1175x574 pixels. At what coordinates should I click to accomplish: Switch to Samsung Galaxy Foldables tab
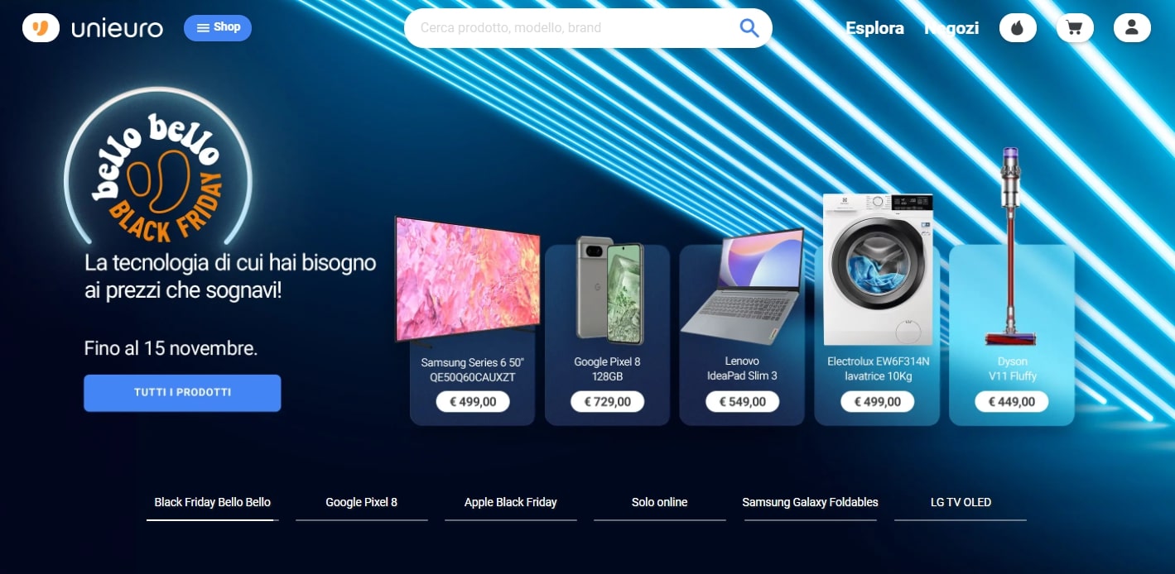[810, 503]
